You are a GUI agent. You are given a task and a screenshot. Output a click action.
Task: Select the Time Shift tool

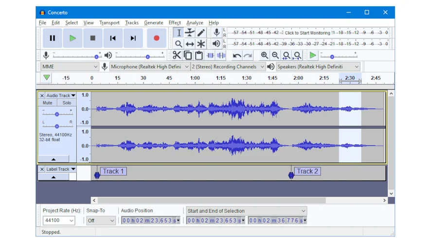190,44
